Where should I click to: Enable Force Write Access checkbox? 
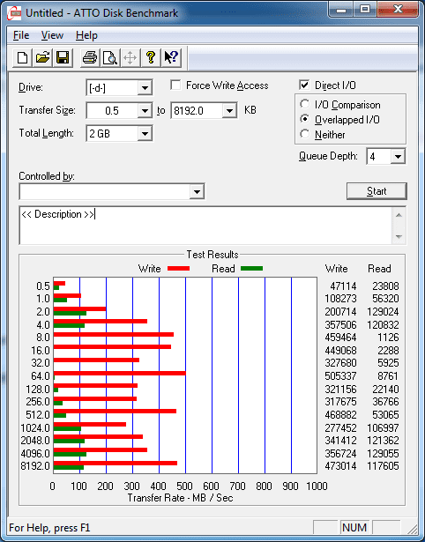175,85
